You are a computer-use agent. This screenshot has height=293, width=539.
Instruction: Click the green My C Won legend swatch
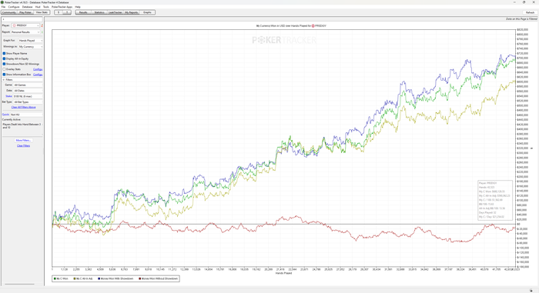(55, 278)
